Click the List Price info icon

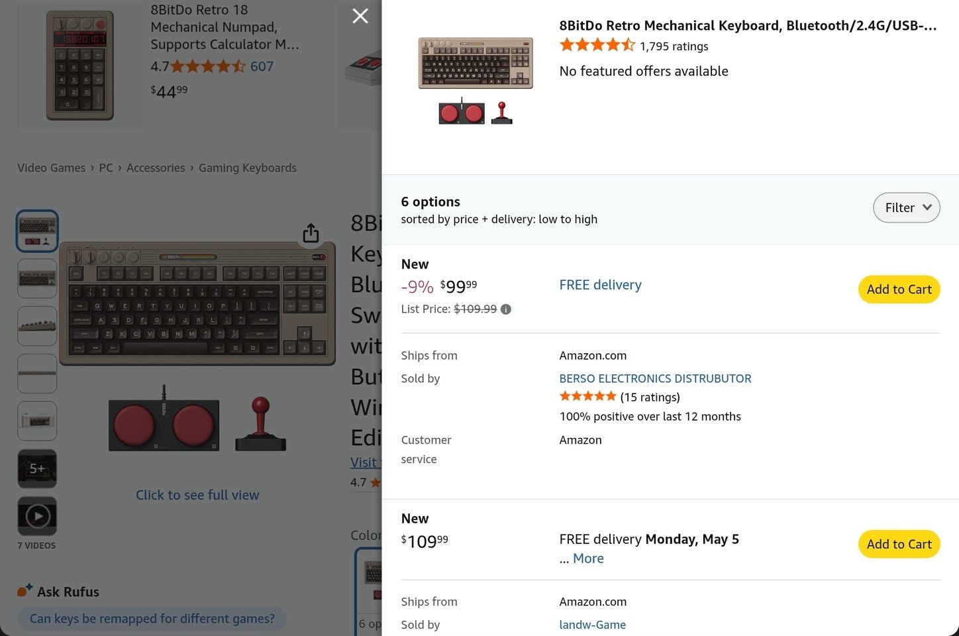[506, 309]
